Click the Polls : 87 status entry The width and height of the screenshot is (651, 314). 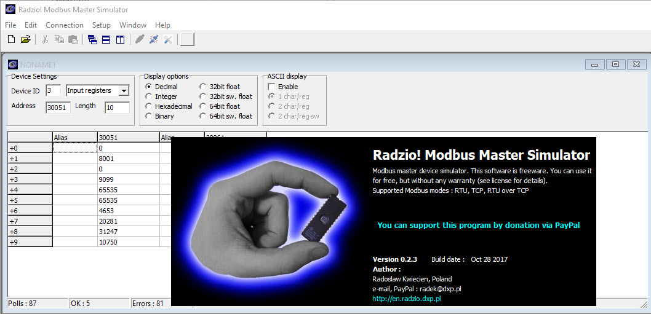tap(38, 303)
